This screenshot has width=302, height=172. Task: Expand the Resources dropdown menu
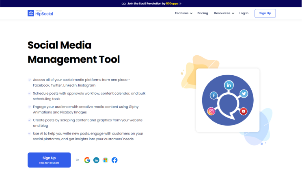click(x=224, y=13)
